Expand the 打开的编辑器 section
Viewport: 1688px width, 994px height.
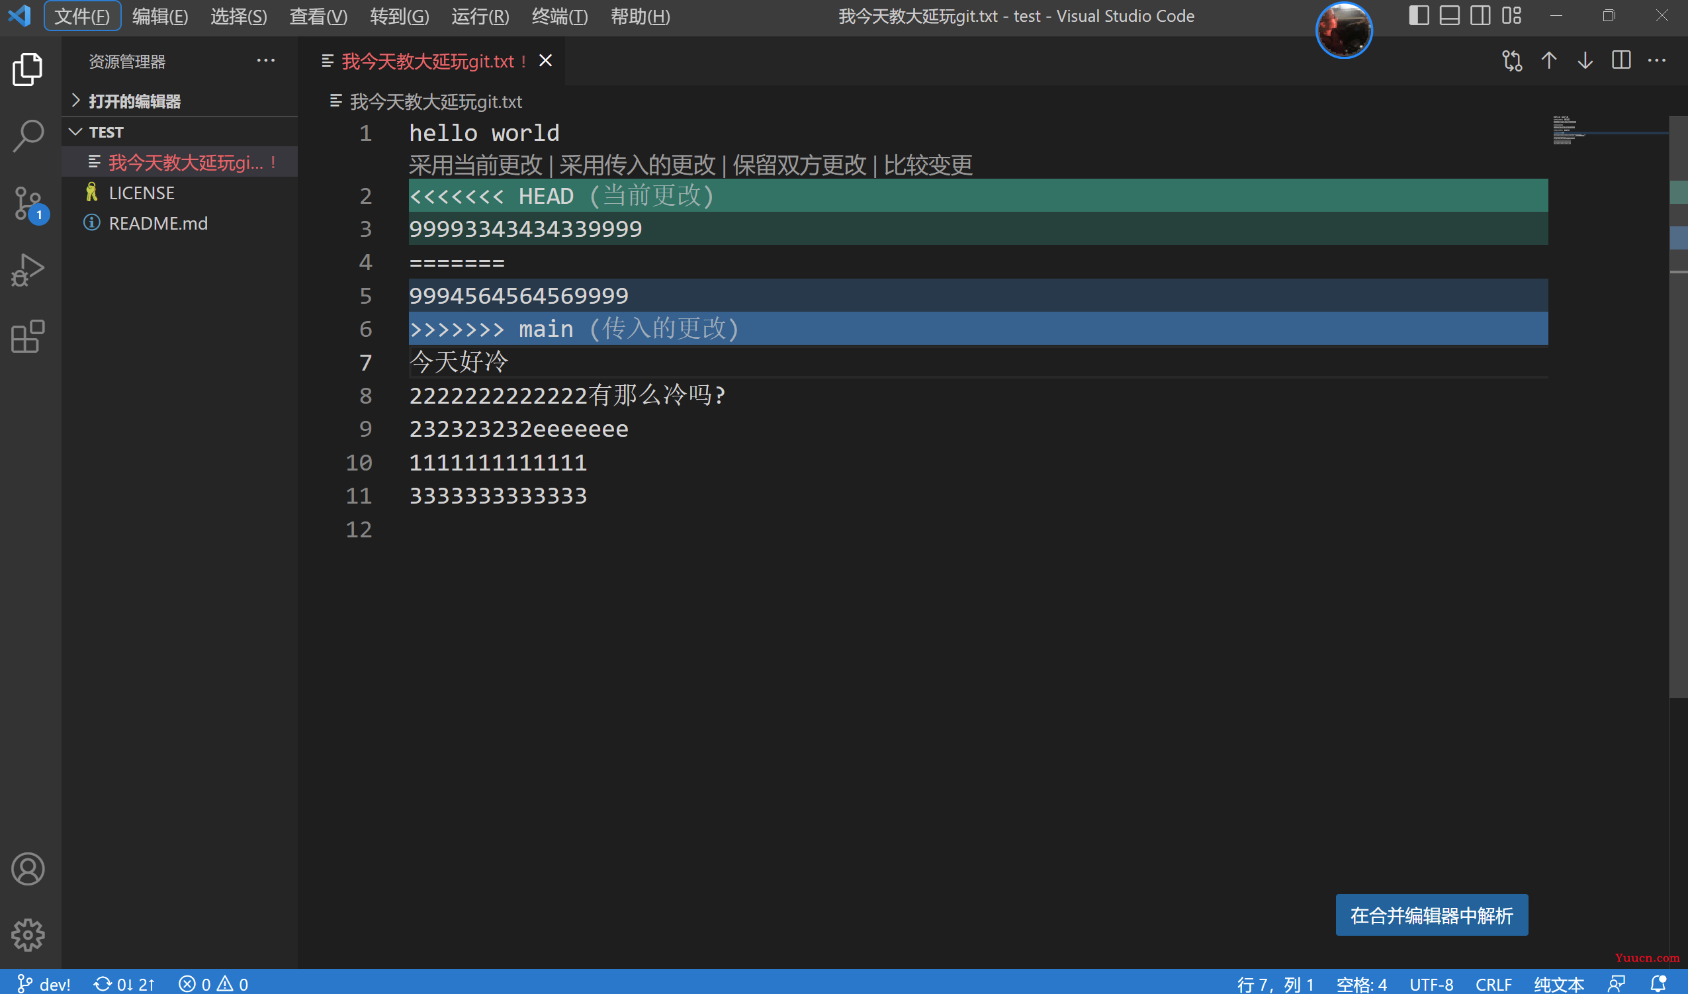(x=179, y=101)
